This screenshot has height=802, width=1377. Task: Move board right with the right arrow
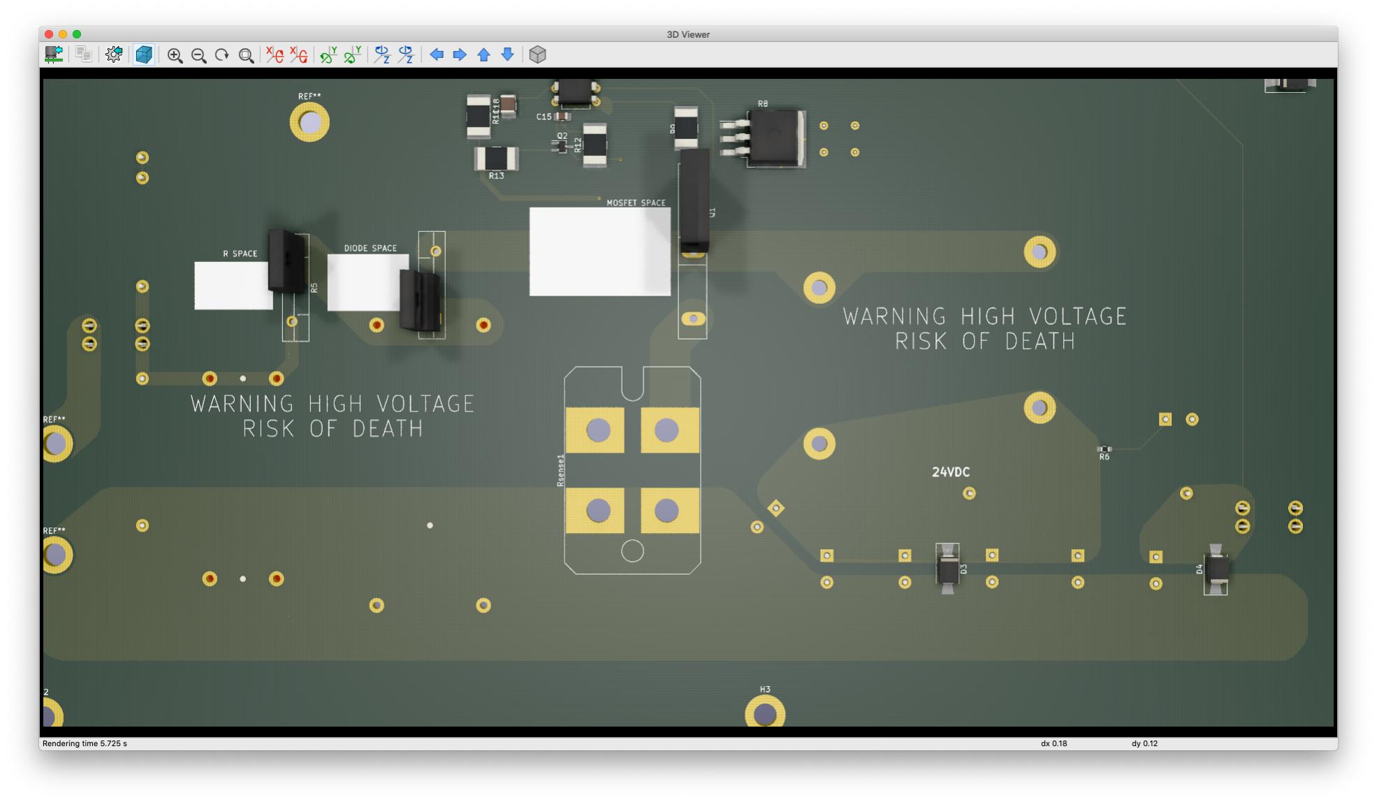[460, 54]
